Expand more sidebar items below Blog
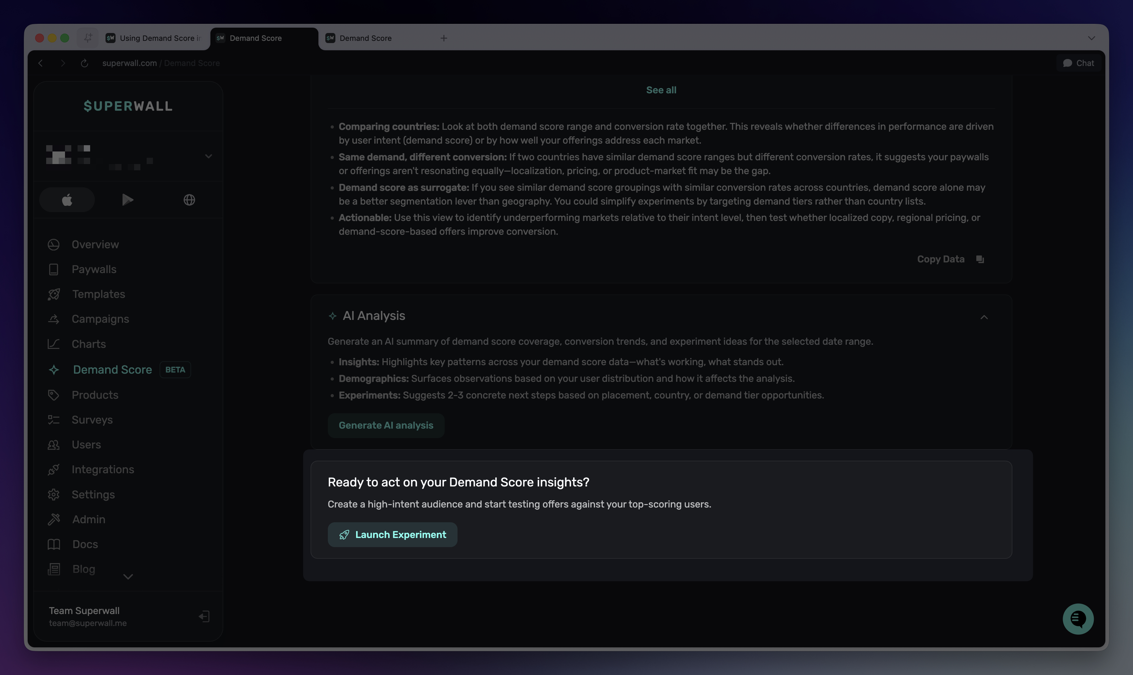The height and width of the screenshot is (675, 1133). pyautogui.click(x=128, y=577)
